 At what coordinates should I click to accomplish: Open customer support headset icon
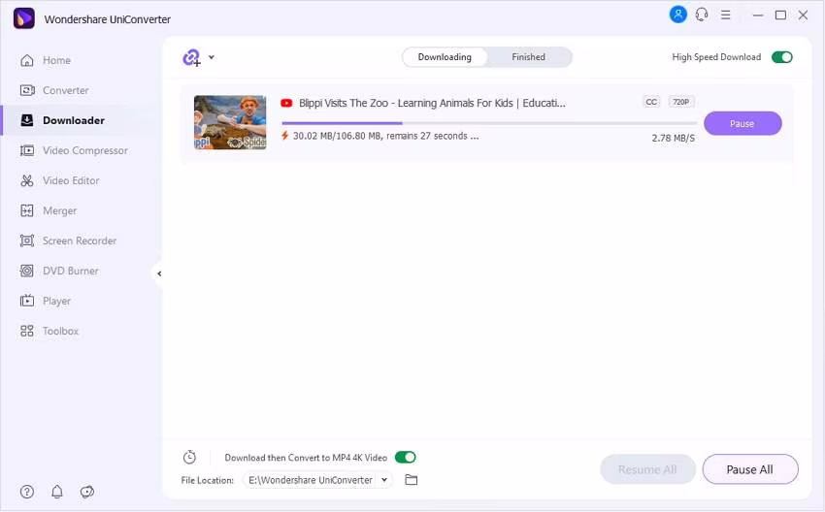click(702, 15)
